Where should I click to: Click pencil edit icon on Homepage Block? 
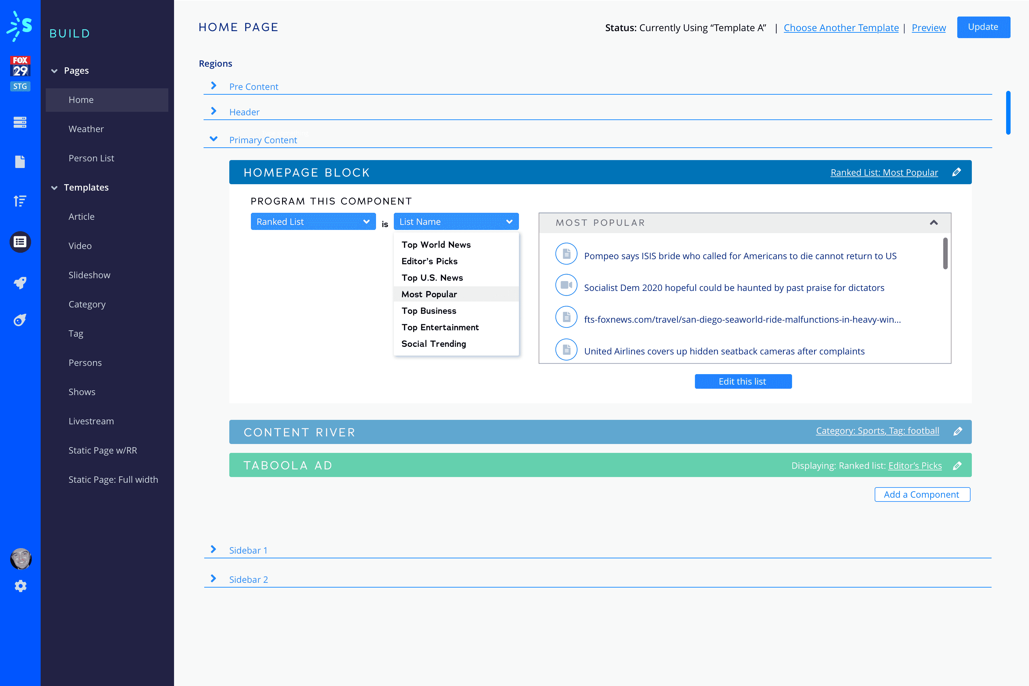tap(956, 172)
